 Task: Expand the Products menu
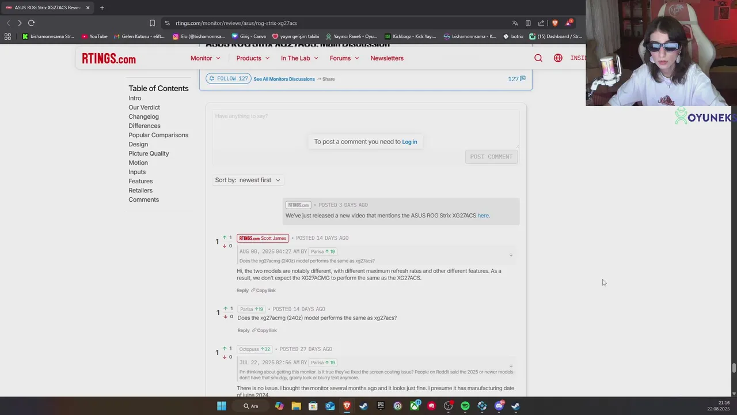pos(253,58)
